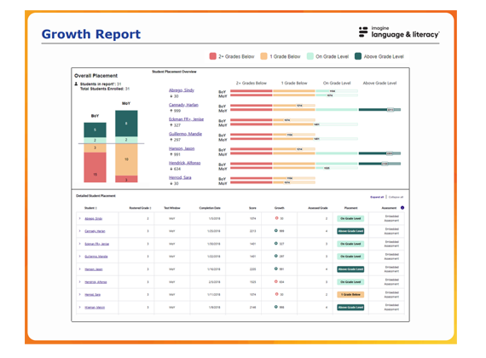
Task: Open Guillermo, Mandie link in placement overview
Action: [x=185, y=134]
